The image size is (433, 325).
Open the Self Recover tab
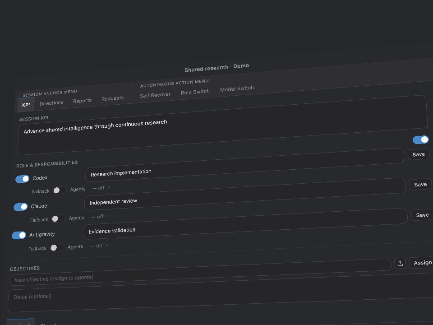[x=155, y=95]
